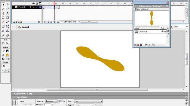Select the Eyedropper tool

click(x=3, y=35)
